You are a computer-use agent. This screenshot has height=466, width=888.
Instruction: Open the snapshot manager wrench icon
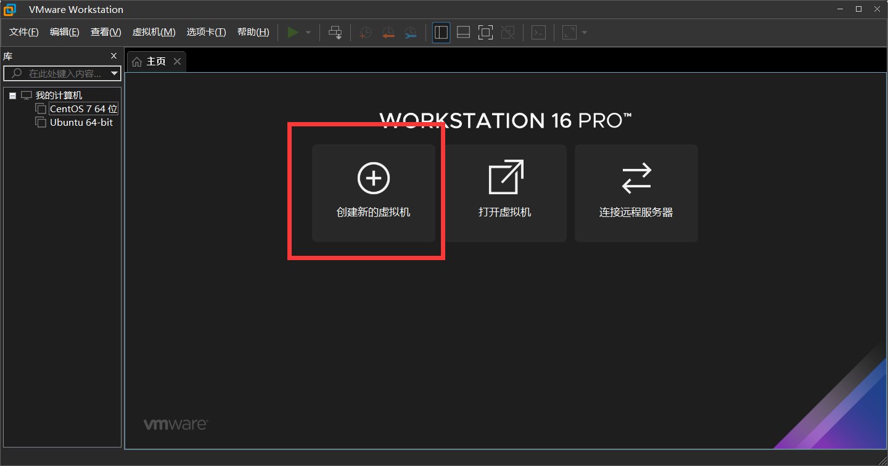pos(410,32)
